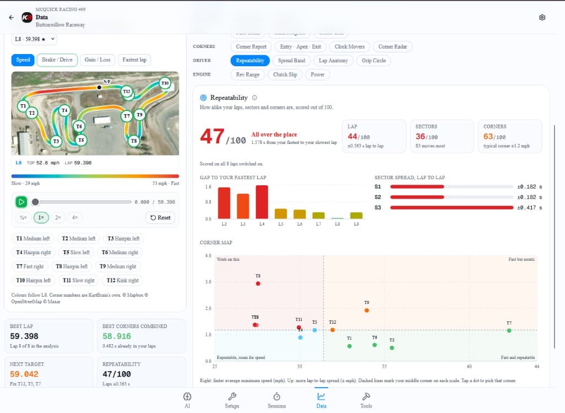Open the Tools hammer icon
This screenshot has width=565, height=413.
coord(366,396)
